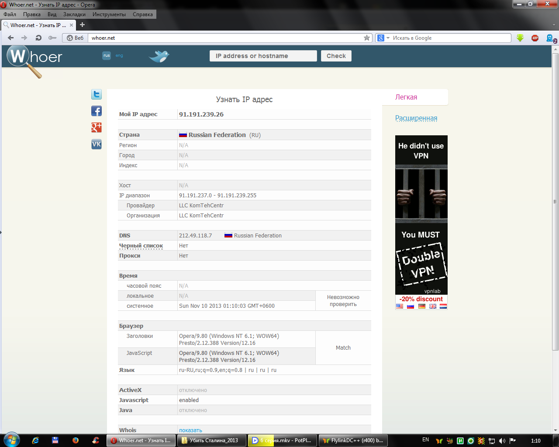Click the Russian Federation country value
The image size is (559, 447).
[217, 135]
